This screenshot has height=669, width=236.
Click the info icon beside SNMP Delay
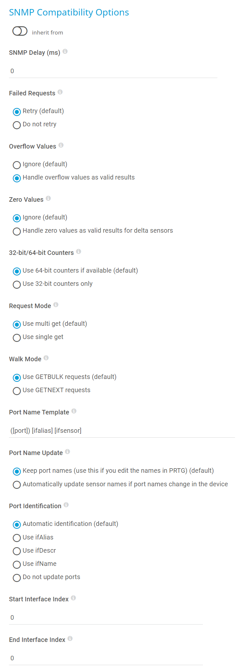(65, 51)
